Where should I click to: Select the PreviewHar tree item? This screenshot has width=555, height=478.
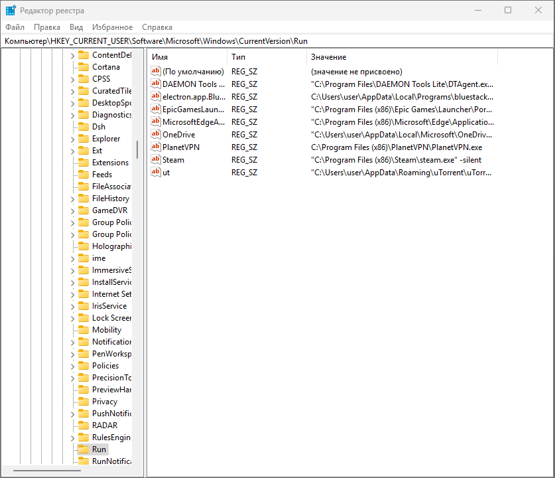click(x=111, y=390)
